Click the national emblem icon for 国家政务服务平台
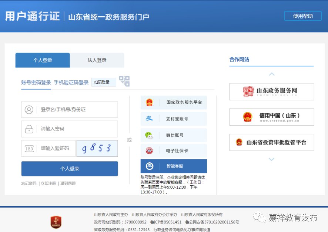Image resolution: width=328 pixels, height=232 pixels. pos(149,102)
